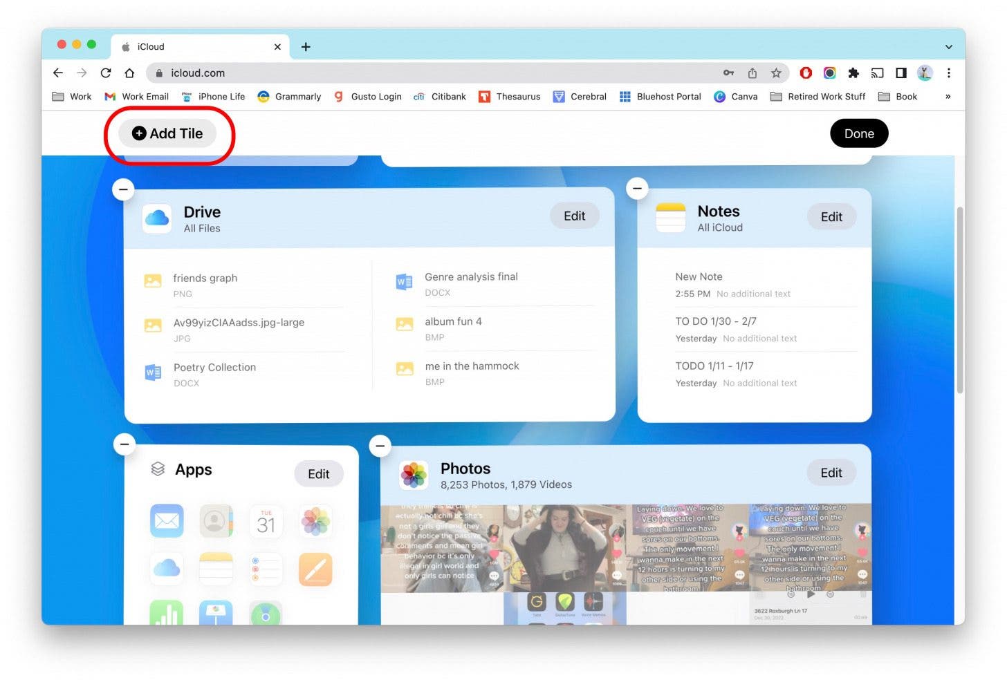Viewport: 1007px width, 680px height.
Task: Open the Book bookmarks folder
Action: 898,96
